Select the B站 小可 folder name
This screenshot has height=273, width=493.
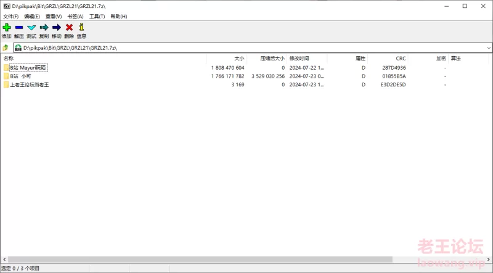click(x=20, y=76)
